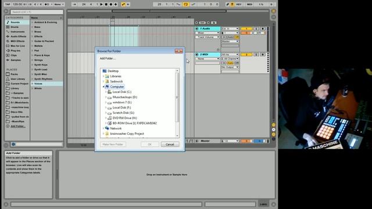This screenshot has height=209, width=372.
Task: Unfold the 1 Audio track arrow
Action: tap(196, 28)
